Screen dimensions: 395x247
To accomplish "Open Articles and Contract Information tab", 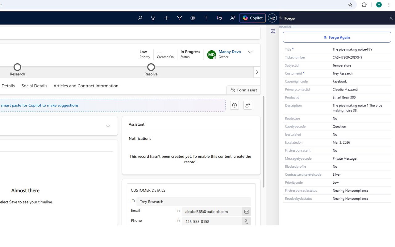I will [x=86, y=86].
